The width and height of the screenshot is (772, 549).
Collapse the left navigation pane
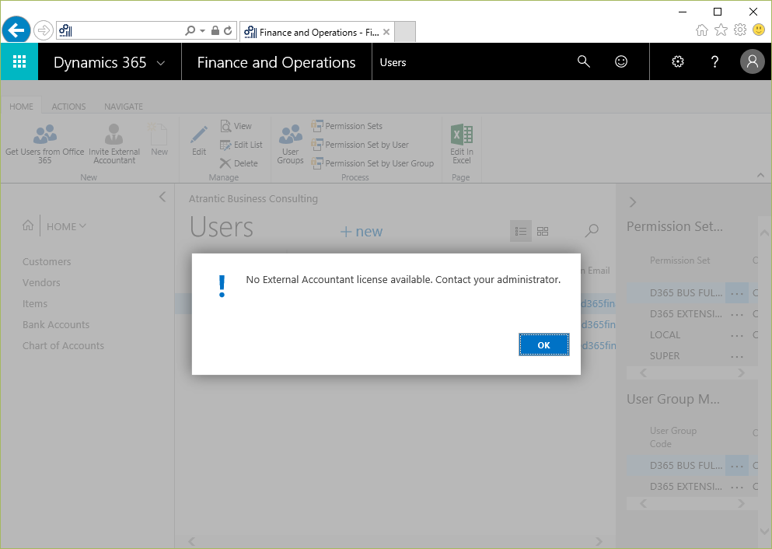pos(162,198)
